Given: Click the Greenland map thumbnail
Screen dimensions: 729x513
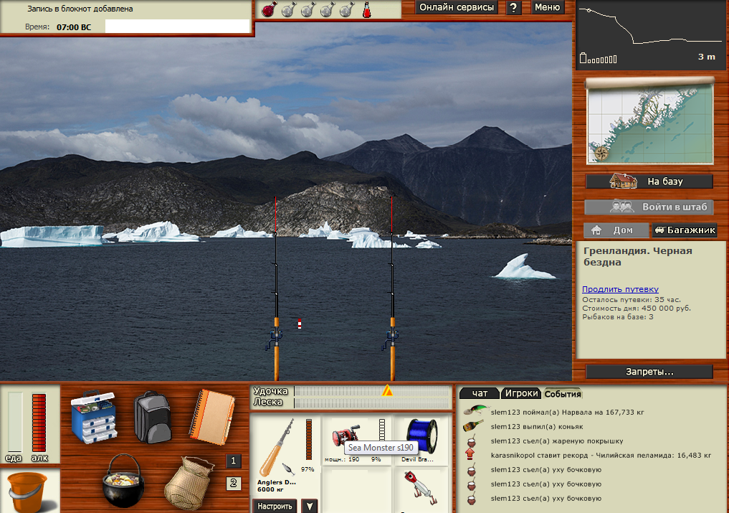Looking at the screenshot, I should tap(650, 121).
